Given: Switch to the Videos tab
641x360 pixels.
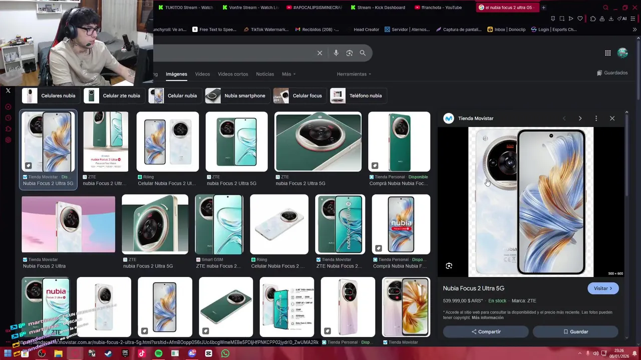Looking at the screenshot, I should coord(202,74).
